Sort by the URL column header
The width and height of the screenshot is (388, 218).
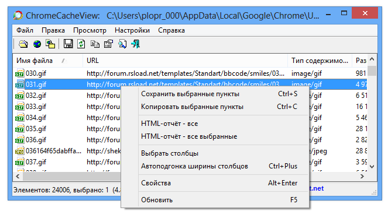point(185,61)
